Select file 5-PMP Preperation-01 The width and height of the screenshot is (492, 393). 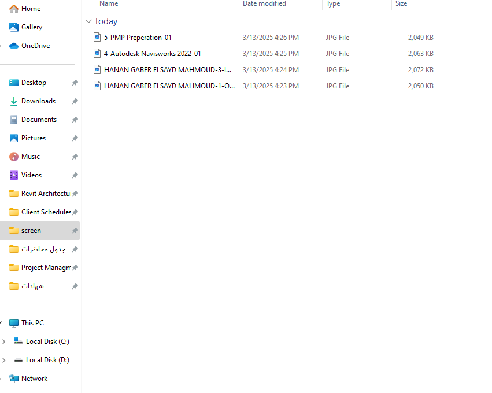tap(138, 38)
